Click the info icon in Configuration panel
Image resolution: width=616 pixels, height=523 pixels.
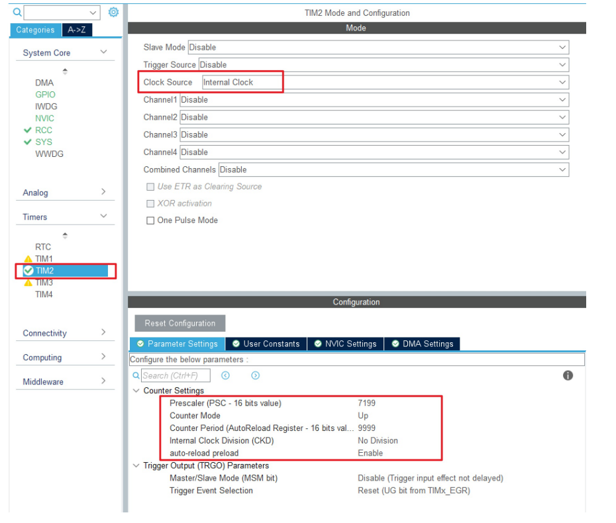[x=567, y=375]
